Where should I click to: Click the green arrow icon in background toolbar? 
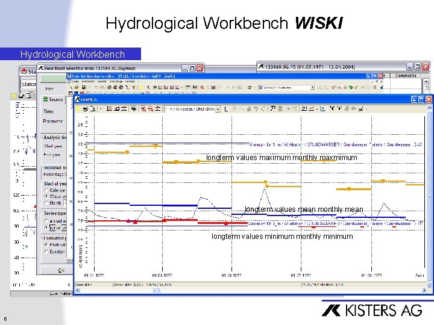click(x=351, y=87)
